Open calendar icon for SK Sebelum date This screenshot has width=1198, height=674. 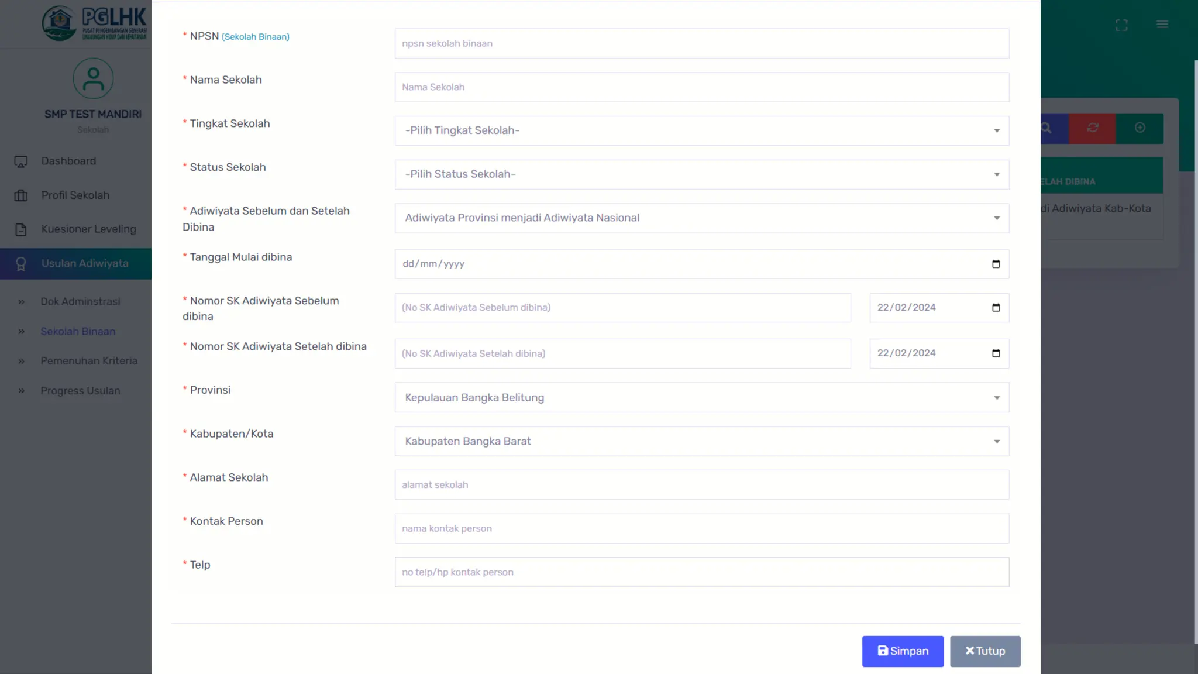point(996,308)
